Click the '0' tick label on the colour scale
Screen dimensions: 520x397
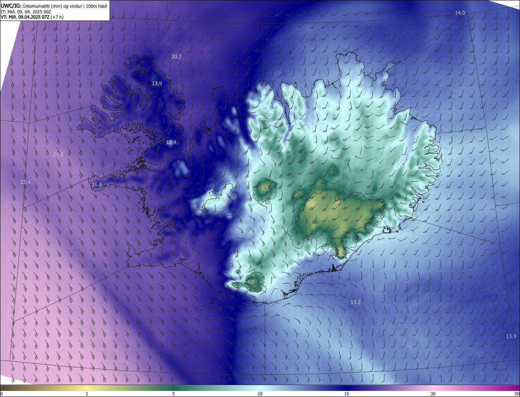2,394
